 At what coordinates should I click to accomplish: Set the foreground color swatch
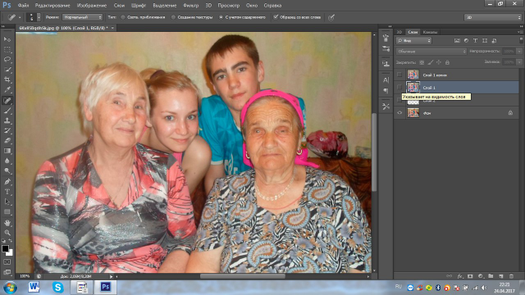pyautogui.click(x=5, y=248)
